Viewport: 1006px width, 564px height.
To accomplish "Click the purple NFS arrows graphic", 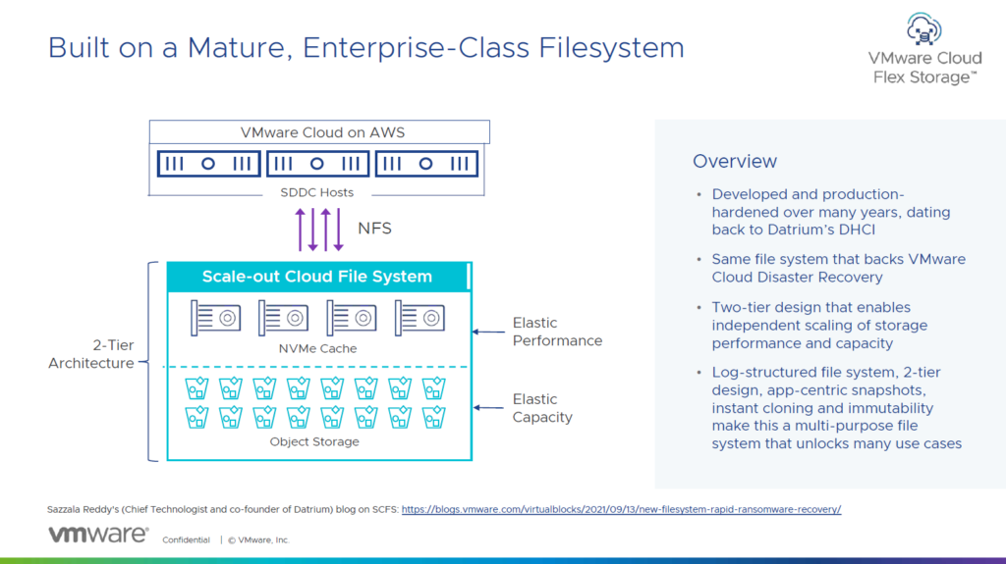I will [x=319, y=230].
